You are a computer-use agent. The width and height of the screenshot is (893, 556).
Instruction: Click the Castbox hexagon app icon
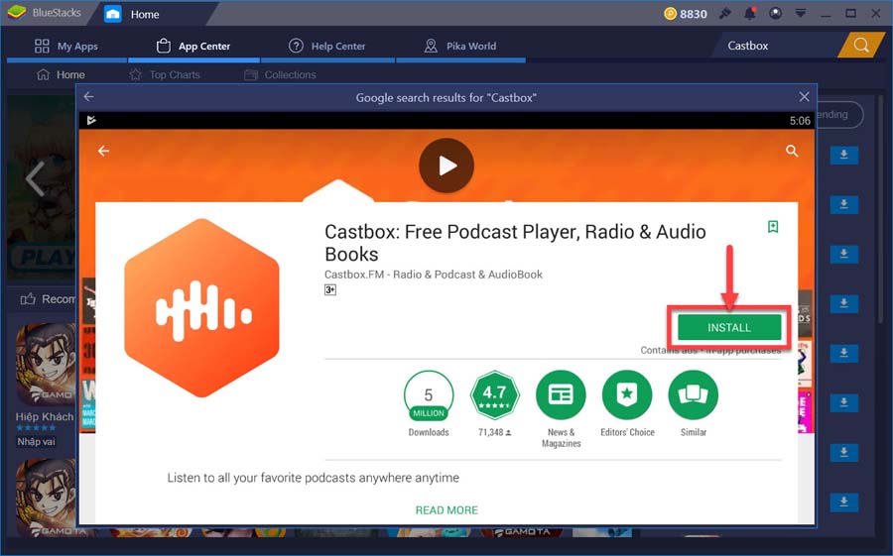point(201,308)
